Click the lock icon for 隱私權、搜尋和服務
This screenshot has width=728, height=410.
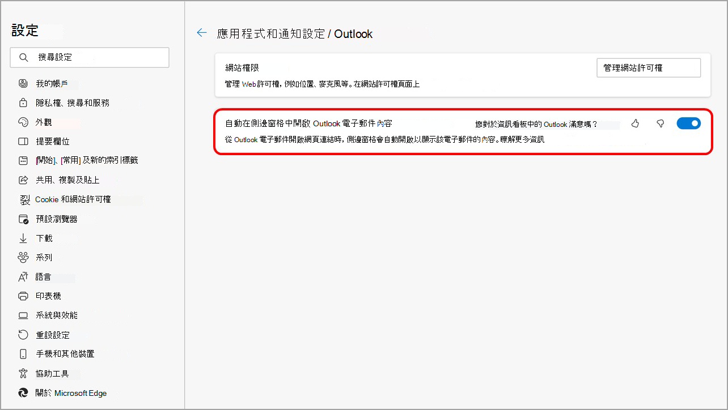pos(23,103)
